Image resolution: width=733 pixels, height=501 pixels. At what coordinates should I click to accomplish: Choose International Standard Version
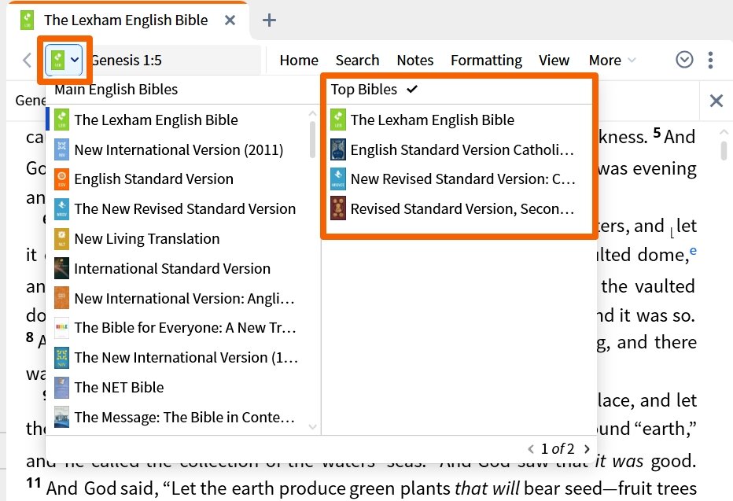pos(178,269)
